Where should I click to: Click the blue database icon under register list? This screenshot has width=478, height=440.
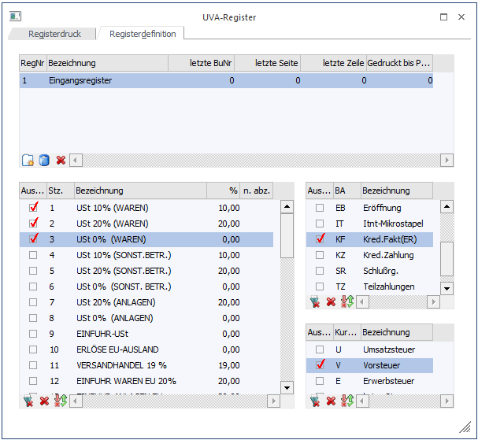click(44, 160)
